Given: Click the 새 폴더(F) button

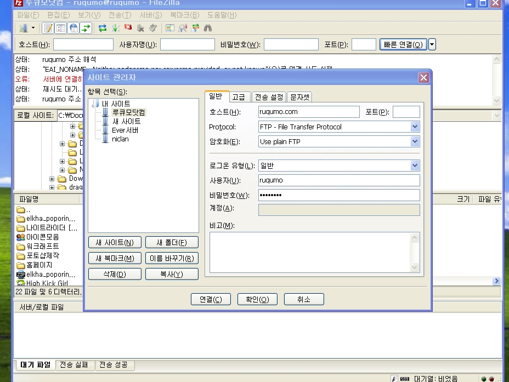Looking at the screenshot, I should [x=172, y=243].
